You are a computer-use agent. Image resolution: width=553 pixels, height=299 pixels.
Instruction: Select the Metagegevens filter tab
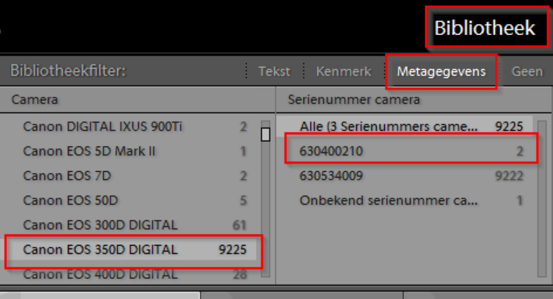point(441,71)
